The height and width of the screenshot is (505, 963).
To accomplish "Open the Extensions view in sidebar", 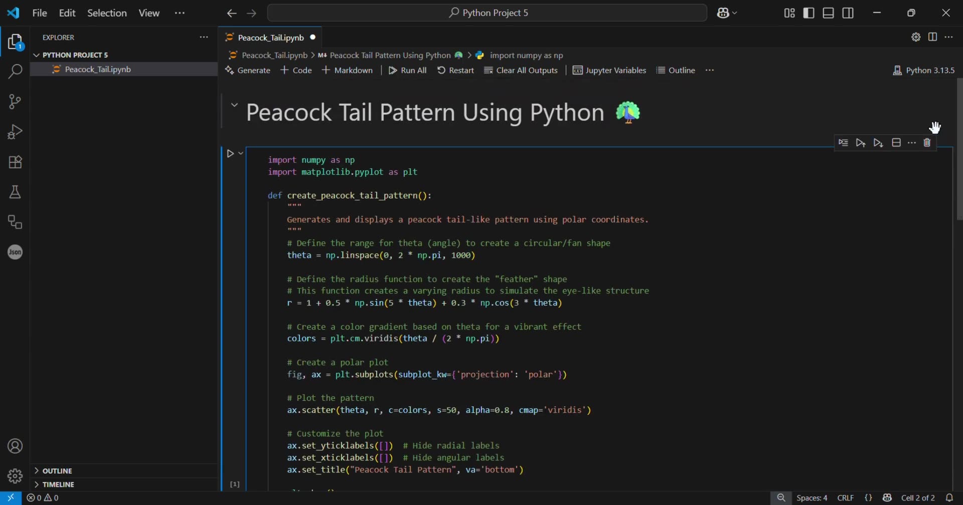I will (x=15, y=161).
